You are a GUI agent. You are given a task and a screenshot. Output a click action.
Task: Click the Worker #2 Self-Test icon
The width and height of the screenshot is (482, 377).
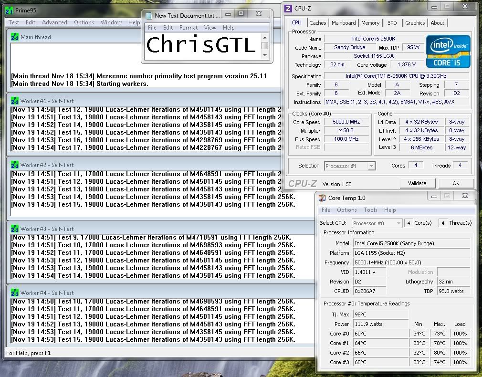[15, 165]
